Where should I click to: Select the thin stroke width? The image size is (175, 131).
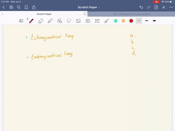pyautogui.click(x=139, y=21)
